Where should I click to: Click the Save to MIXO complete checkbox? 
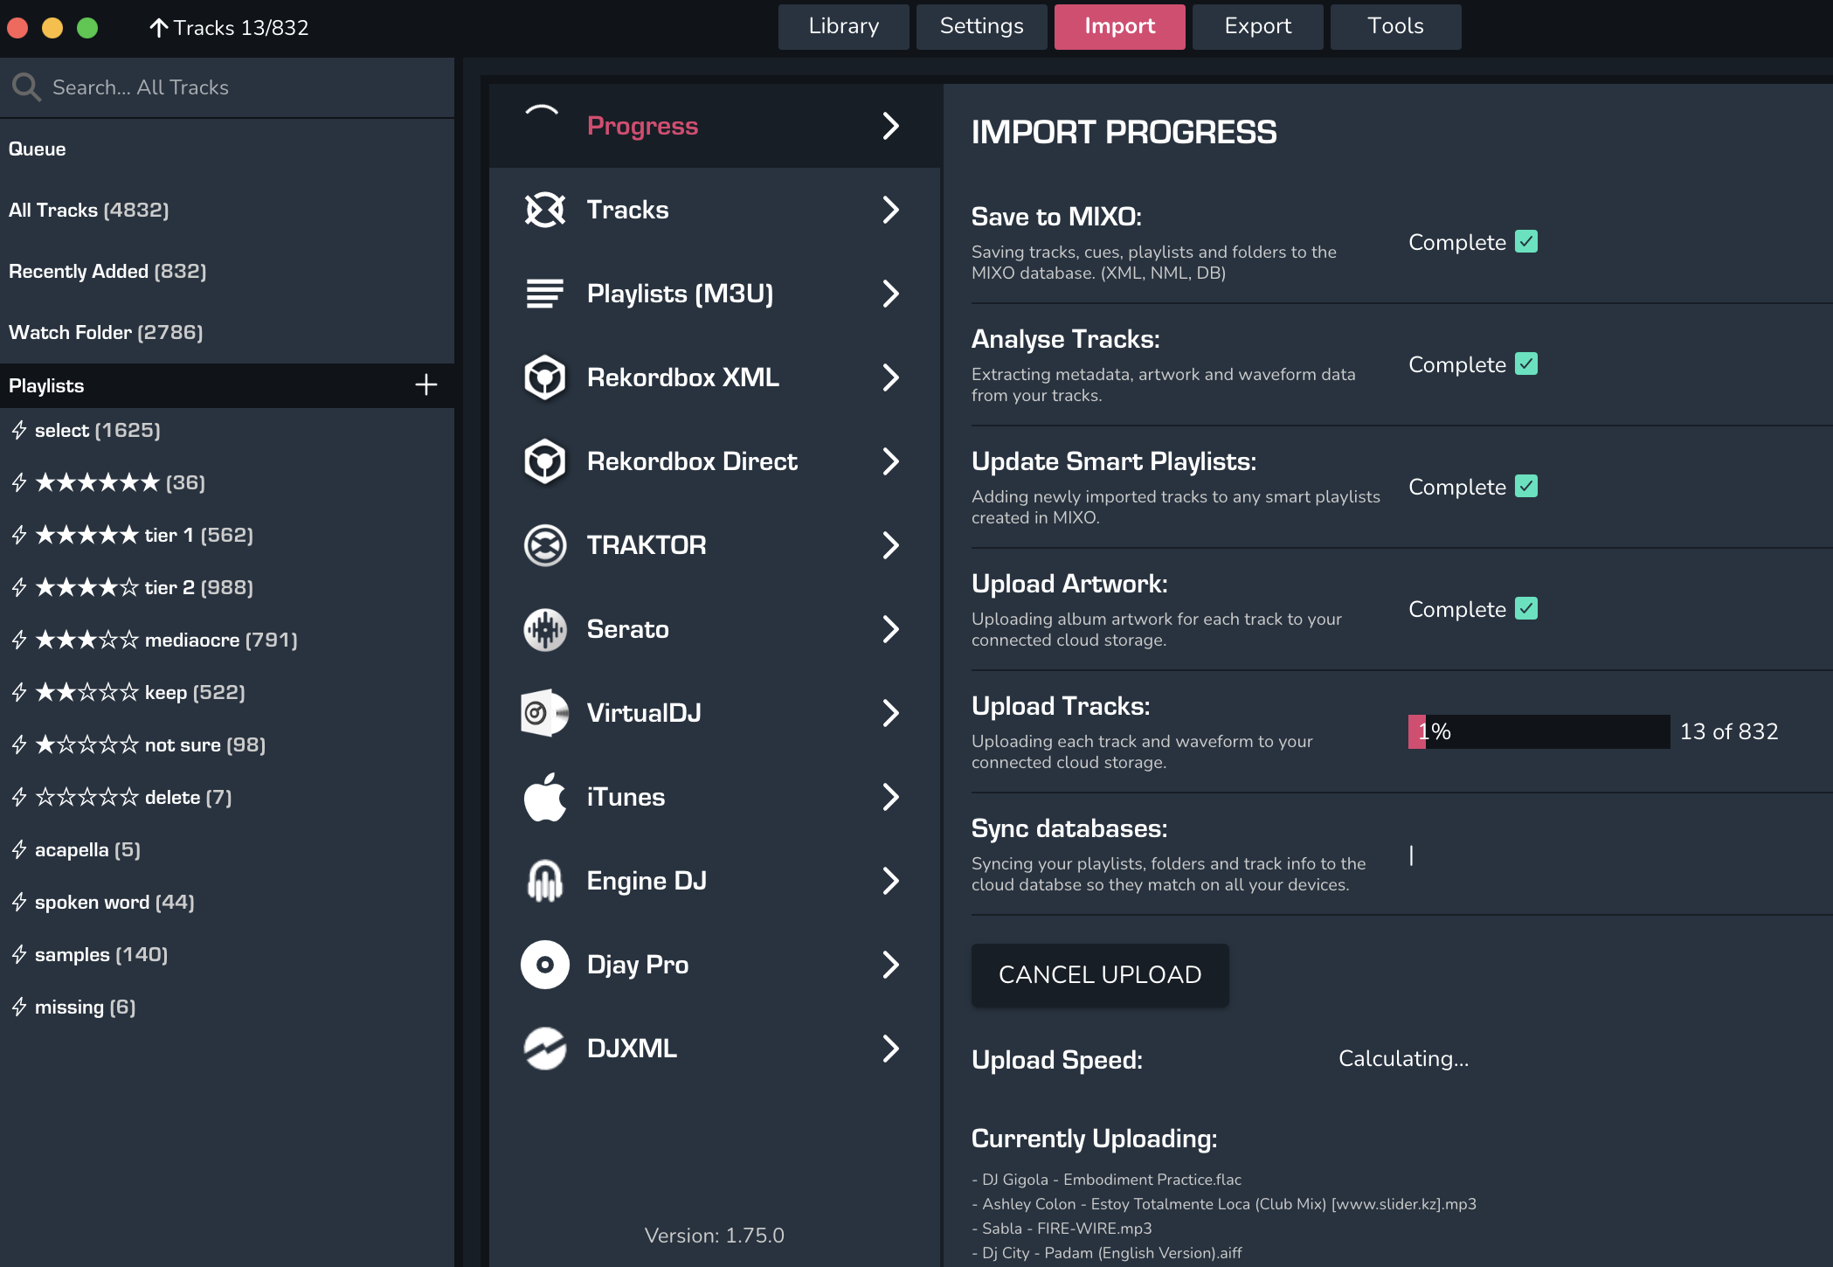click(x=1526, y=241)
